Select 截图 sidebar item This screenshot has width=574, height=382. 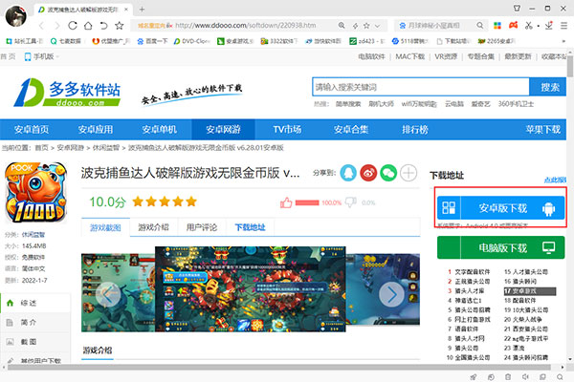pyautogui.click(x=35, y=342)
